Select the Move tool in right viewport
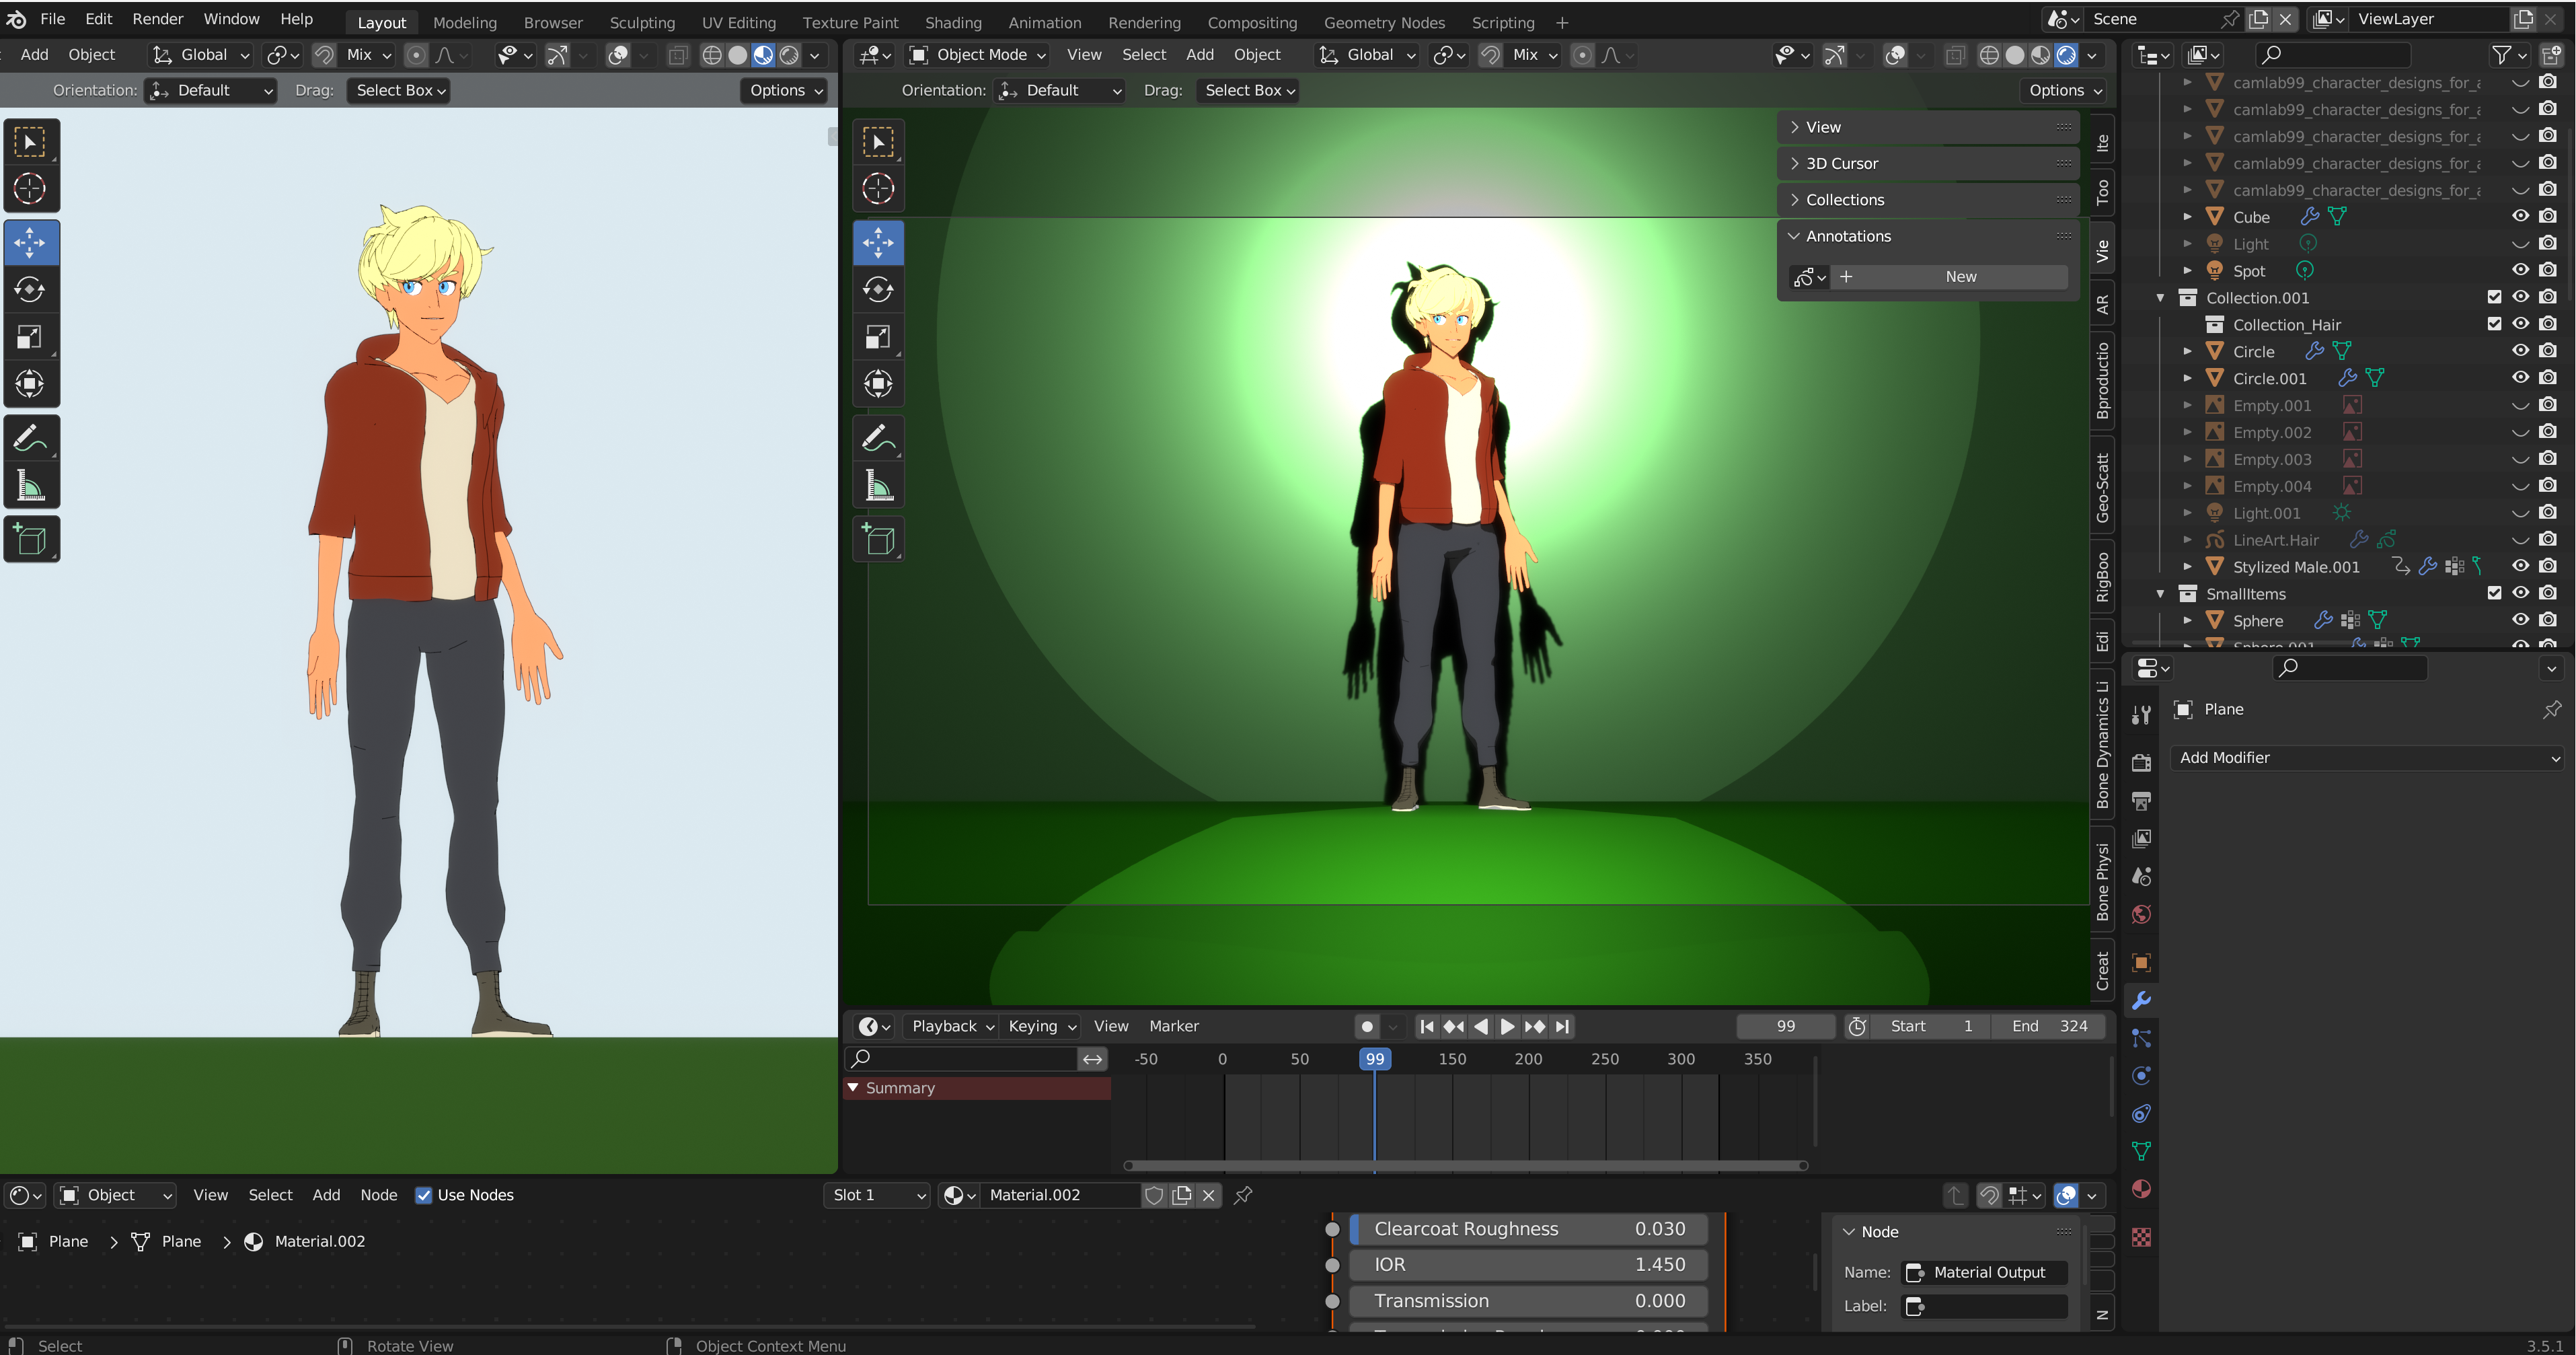The height and width of the screenshot is (1355, 2576). point(878,242)
